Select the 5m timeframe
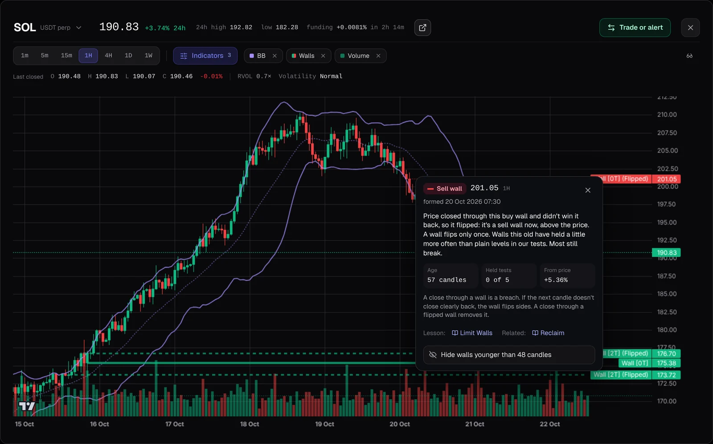This screenshot has width=713, height=444. click(x=45, y=56)
